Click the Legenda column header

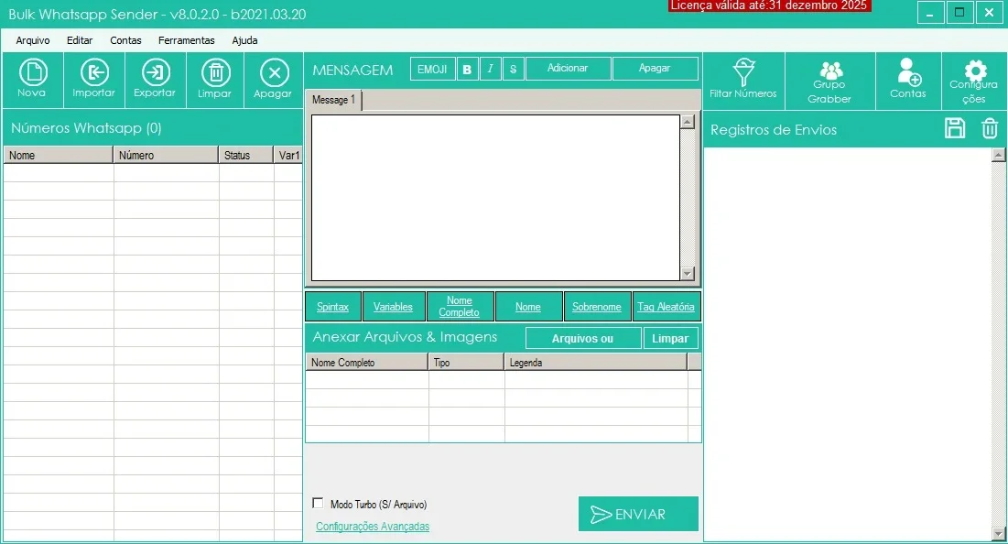pos(596,363)
